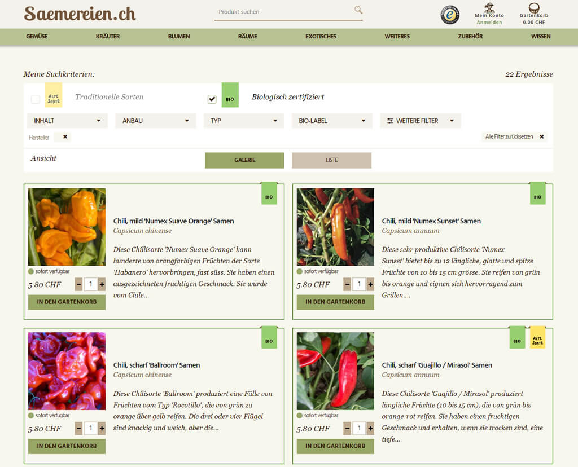Uncheck the Biologisch zertifiziert checkbox
The height and width of the screenshot is (467, 578).
pos(212,99)
